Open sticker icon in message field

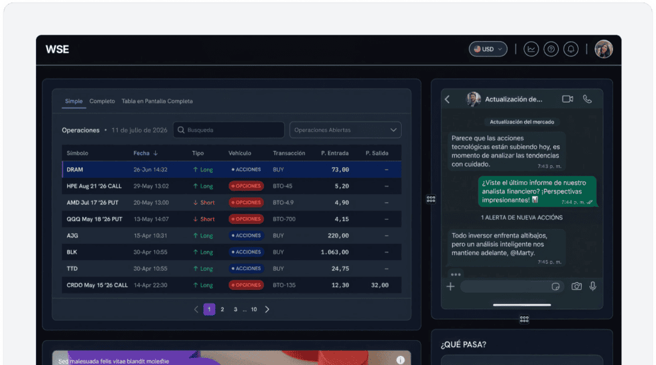pyautogui.click(x=555, y=286)
